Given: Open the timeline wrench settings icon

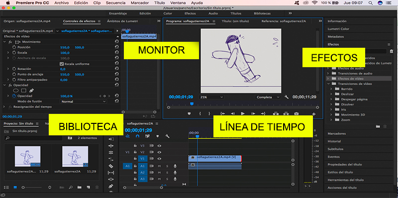Looking at the screenshot, I should point(167,136).
